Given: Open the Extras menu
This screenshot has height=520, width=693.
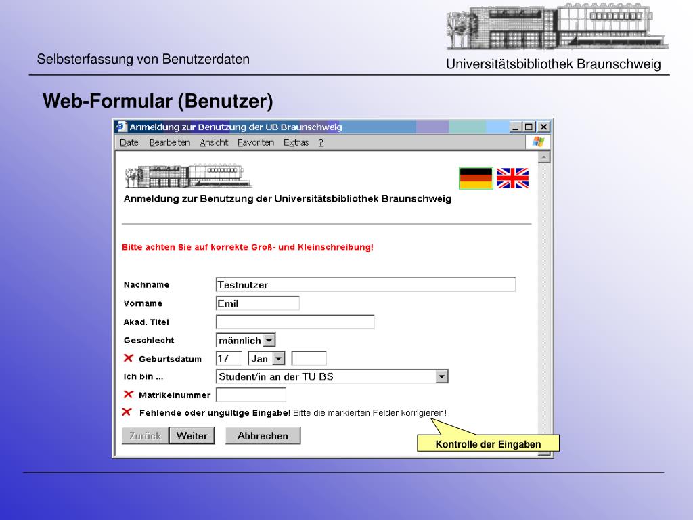Looking at the screenshot, I should (296, 142).
